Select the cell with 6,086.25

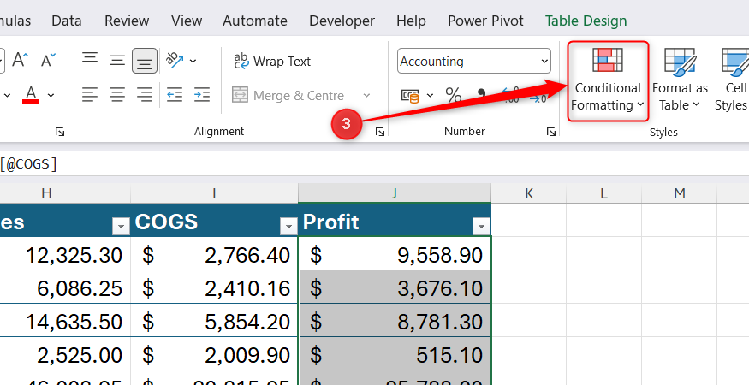click(65, 287)
